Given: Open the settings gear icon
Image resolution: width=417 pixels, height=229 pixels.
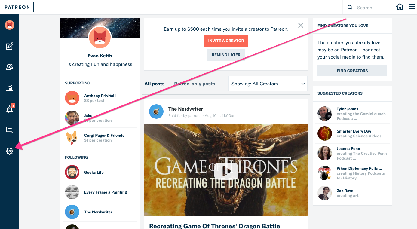Looking at the screenshot, I should click(10, 151).
